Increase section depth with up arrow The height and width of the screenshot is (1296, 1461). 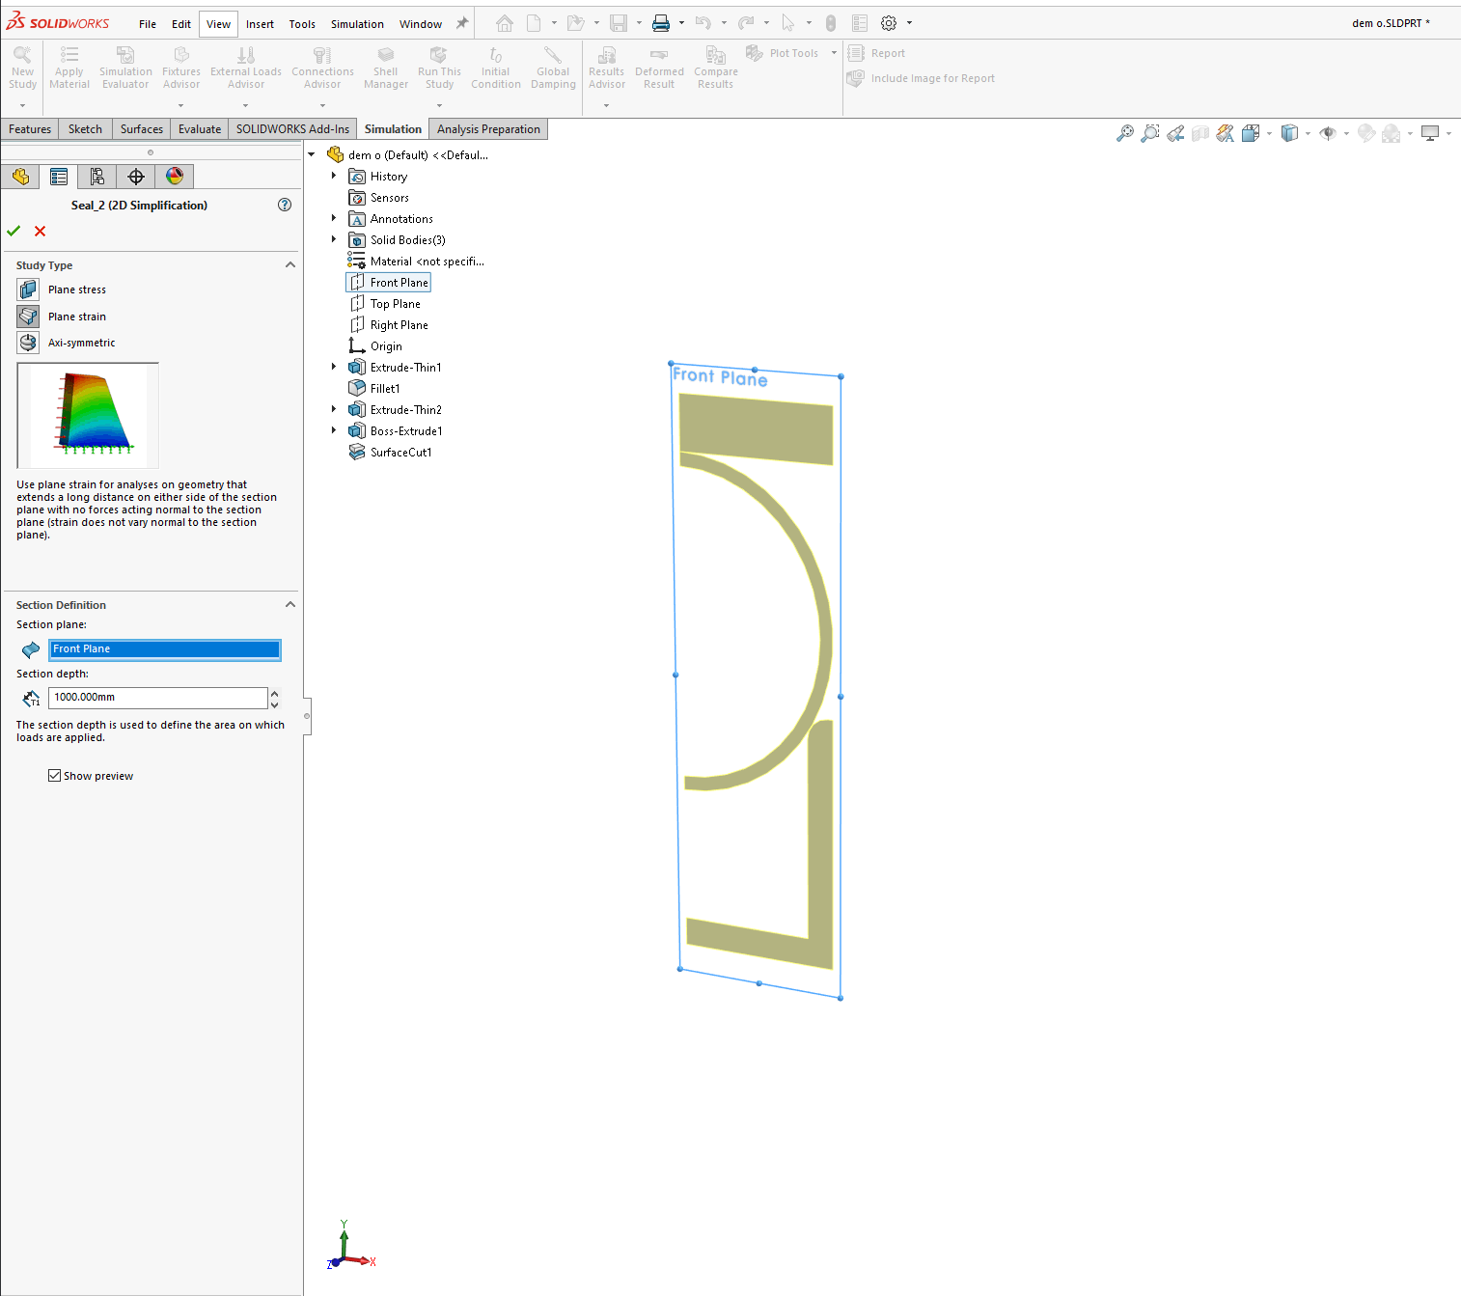coord(275,693)
